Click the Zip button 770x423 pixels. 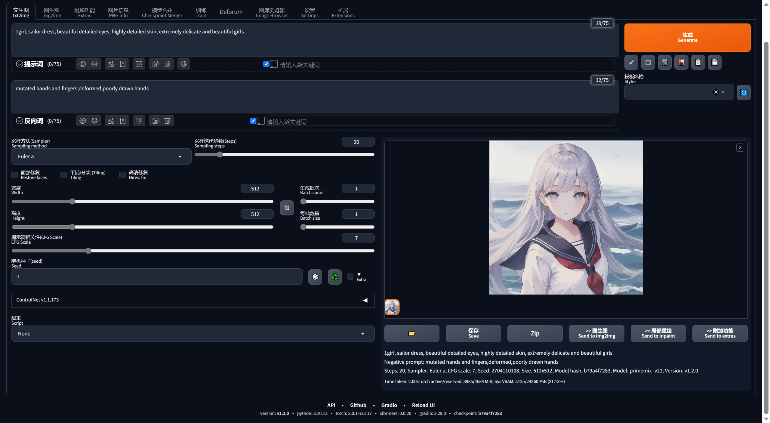pyautogui.click(x=535, y=333)
